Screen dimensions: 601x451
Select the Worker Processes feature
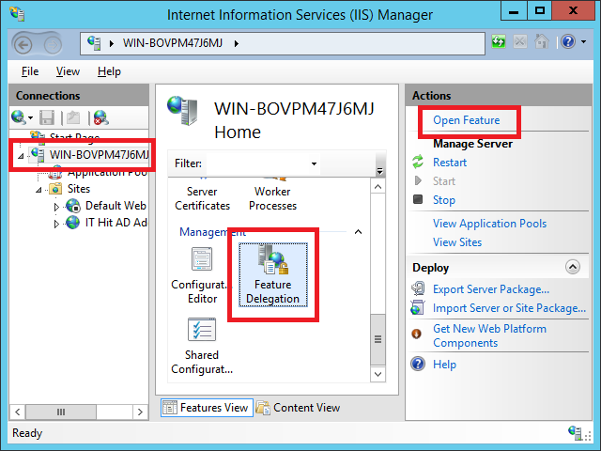272,198
